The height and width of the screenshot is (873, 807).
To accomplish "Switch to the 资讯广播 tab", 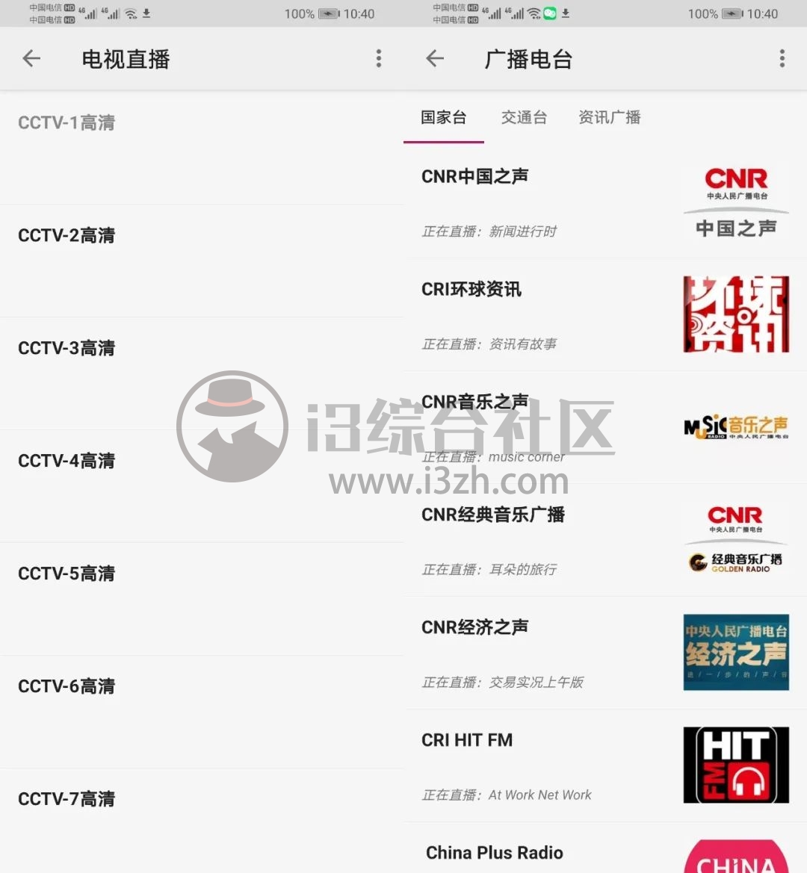I will (x=609, y=117).
